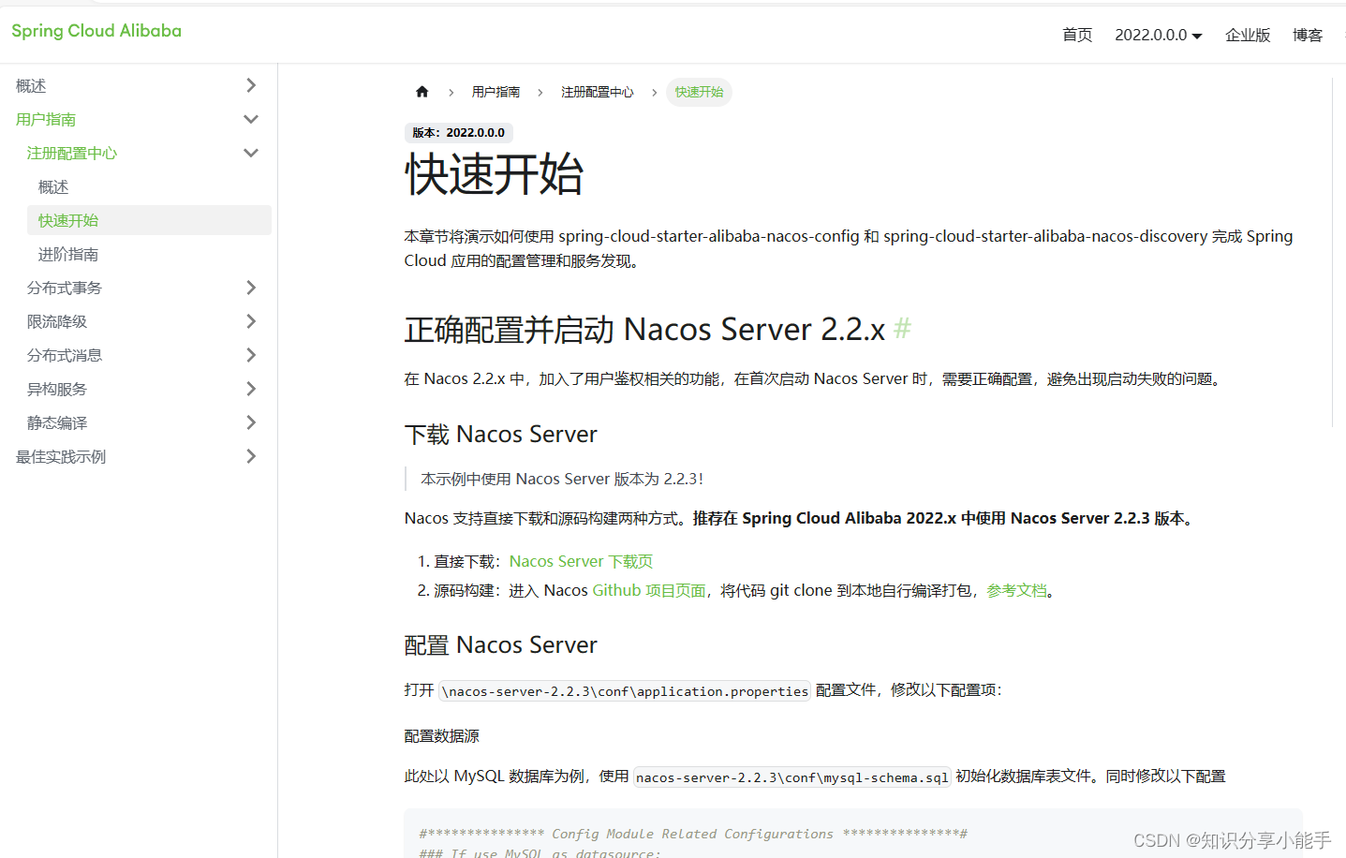
Task: Expand the 最佳实践示例 chevron
Action: (x=250, y=456)
